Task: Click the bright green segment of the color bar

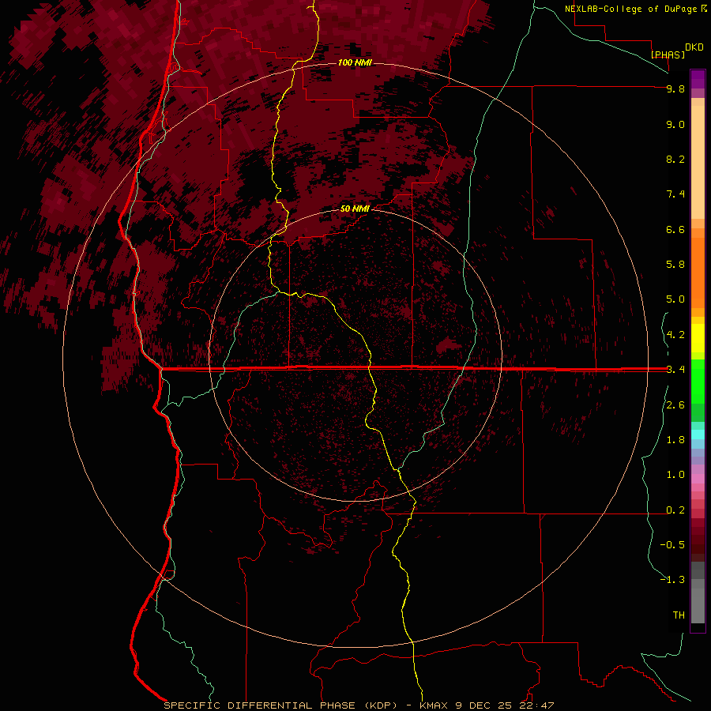Action: pyautogui.click(x=698, y=381)
